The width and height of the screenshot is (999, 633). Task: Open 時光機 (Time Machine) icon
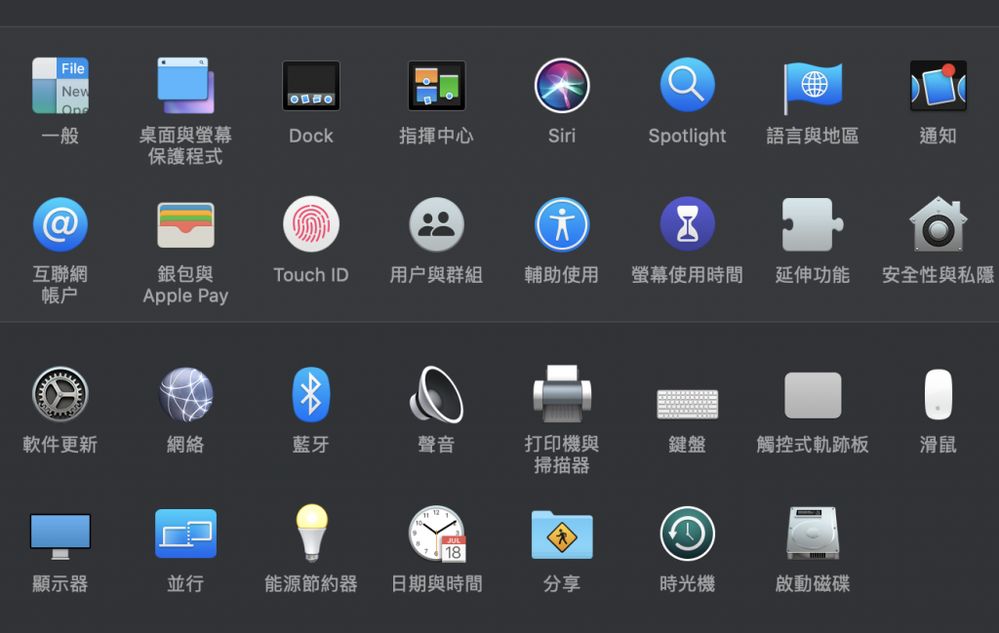click(688, 534)
